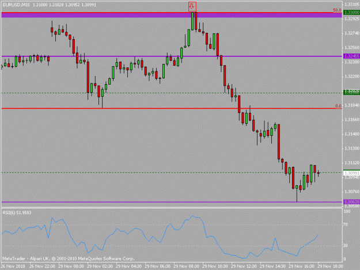This screenshot has height=270, width=360.
Task: Select the Fibonacci 0.0 level label
Action: point(338,106)
